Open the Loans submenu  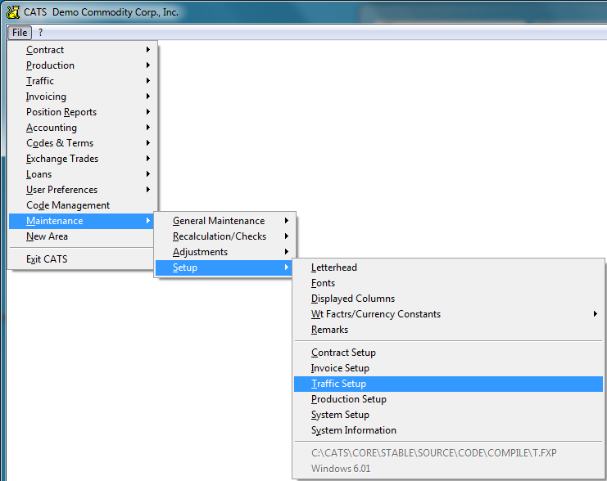(83, 174)
